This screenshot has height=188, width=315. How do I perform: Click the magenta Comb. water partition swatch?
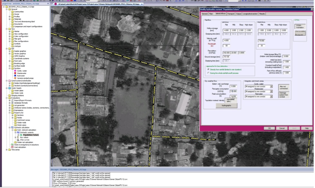coord(15,71)
